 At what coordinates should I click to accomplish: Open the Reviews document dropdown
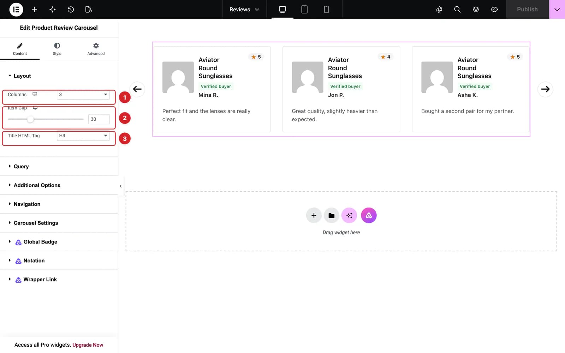coord(244,10)
